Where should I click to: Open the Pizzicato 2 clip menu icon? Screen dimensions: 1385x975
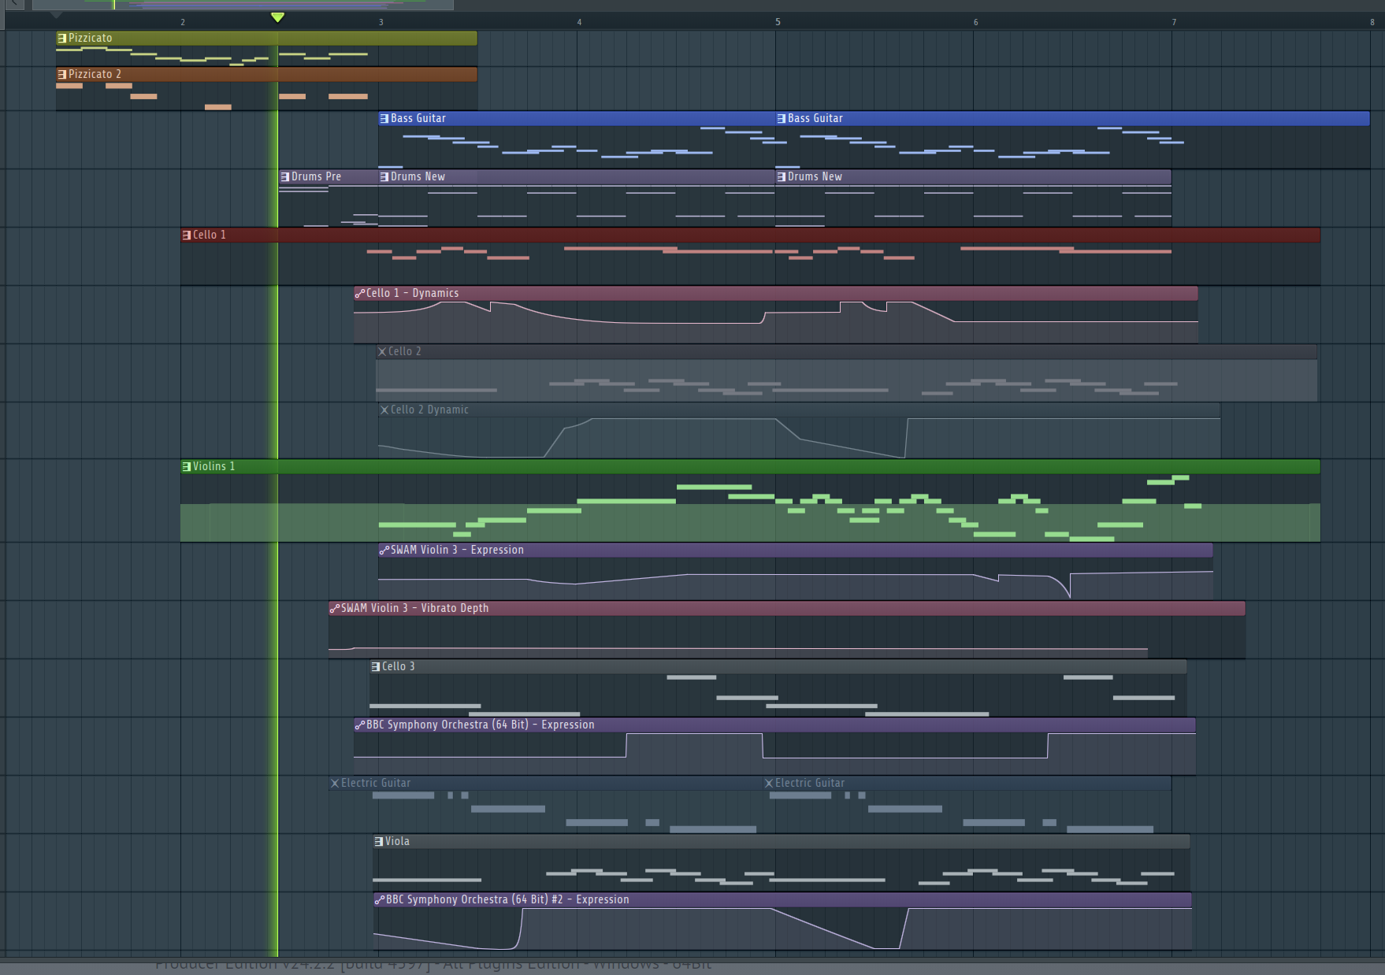point(62,74)
